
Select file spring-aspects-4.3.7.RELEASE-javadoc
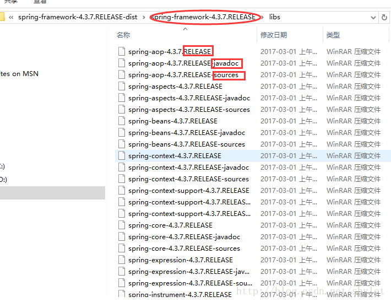[x=189, y=98]
